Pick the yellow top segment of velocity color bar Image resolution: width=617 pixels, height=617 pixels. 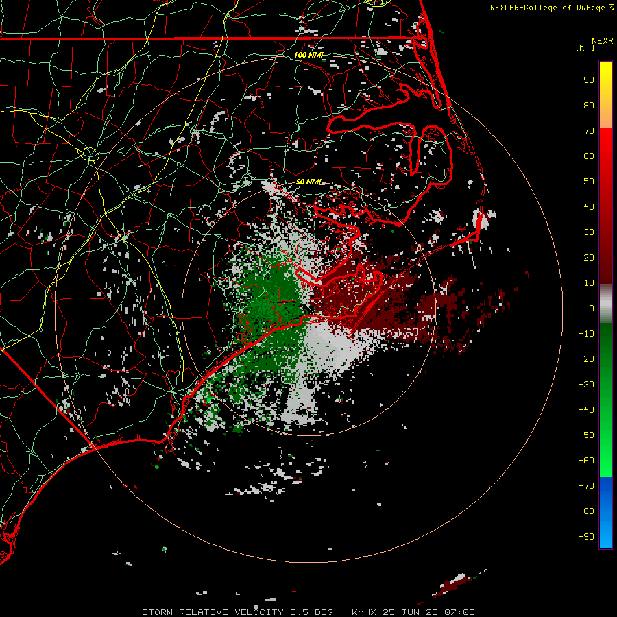[605, 95]
